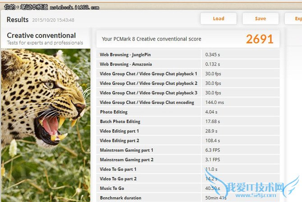Select Mainstream Gaming part 2 row
This screenshot has width=302, height=202.
188,160
